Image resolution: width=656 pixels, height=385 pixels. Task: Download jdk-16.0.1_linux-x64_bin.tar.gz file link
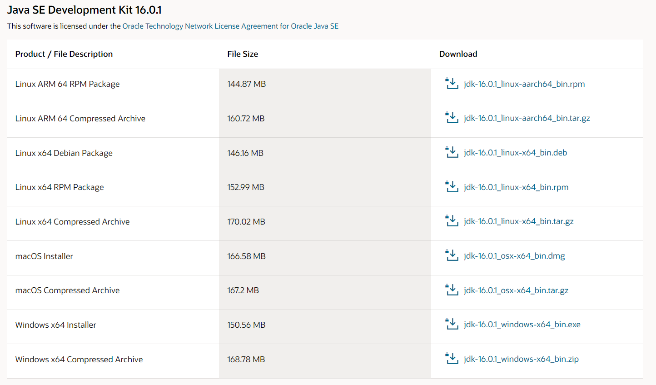(x=519, y=221)
